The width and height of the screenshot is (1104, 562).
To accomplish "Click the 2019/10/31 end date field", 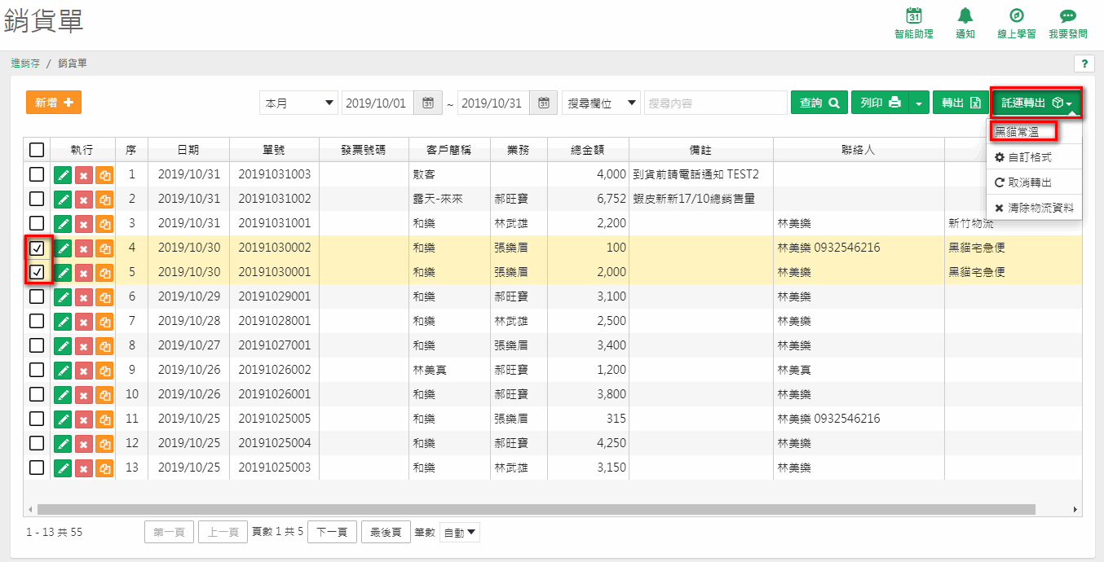I will [x=494, y=103].
